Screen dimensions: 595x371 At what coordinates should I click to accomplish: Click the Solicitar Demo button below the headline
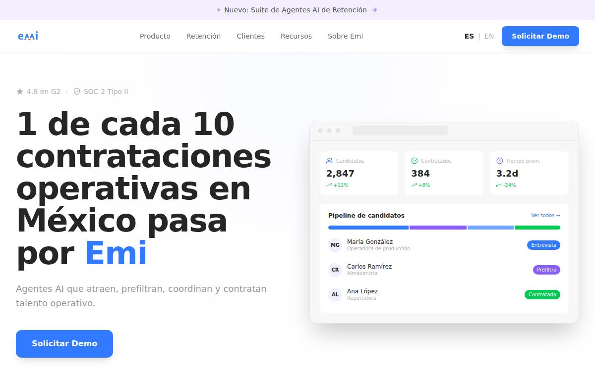(64, 343)
